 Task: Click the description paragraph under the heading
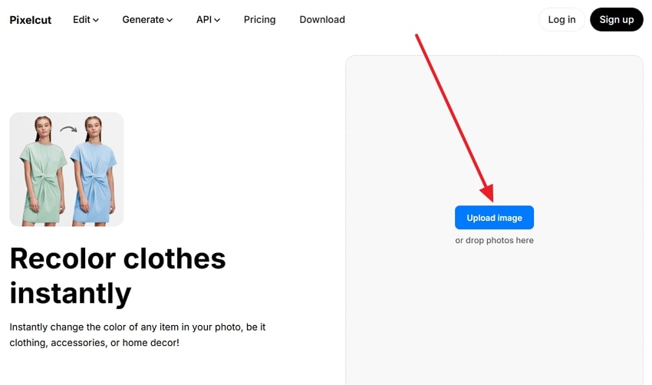click(x=138, y=334)
